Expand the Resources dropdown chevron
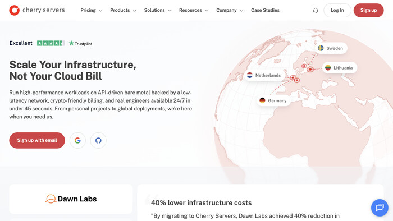This screenshot has height=221, width=393. [207, 11]
